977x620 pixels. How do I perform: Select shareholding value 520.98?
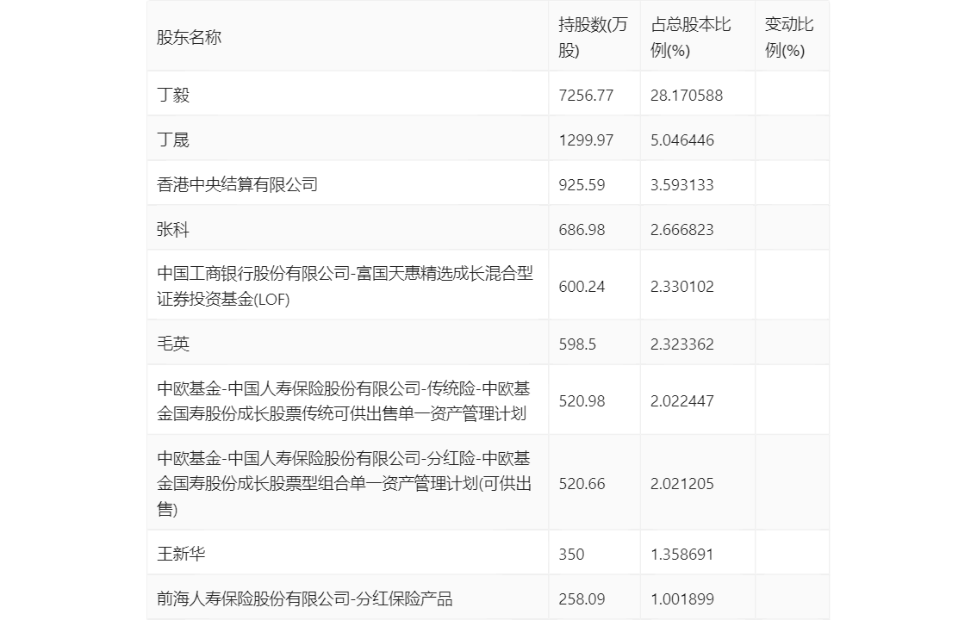coord(582,401)
